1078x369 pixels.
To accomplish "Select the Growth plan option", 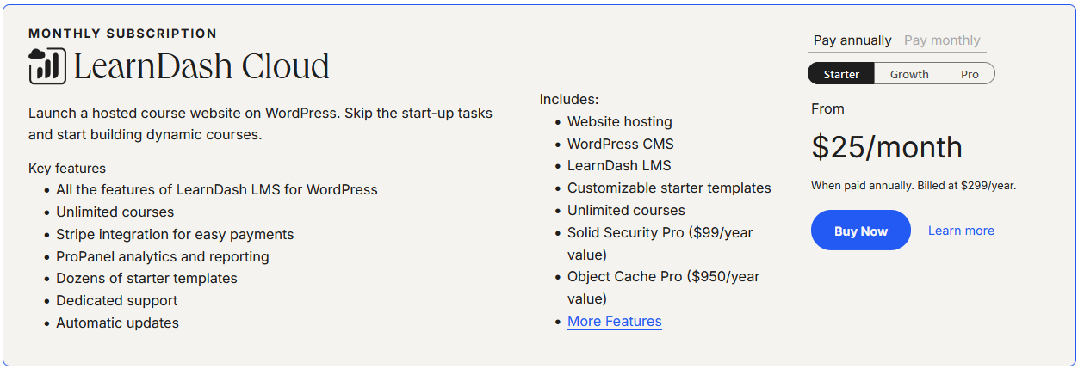I will pyautogui.click(x=909, y=74).
